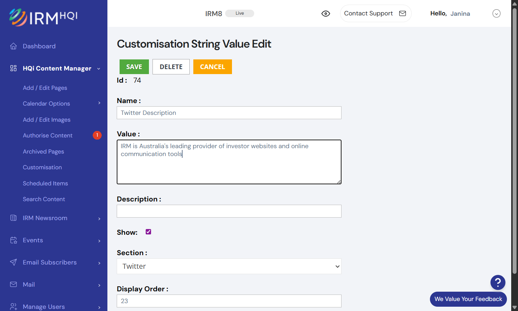This screenshot has height=311, width=518.
Task: Click the IRM Newsroom newspaper icon
Action: point(14,218)
